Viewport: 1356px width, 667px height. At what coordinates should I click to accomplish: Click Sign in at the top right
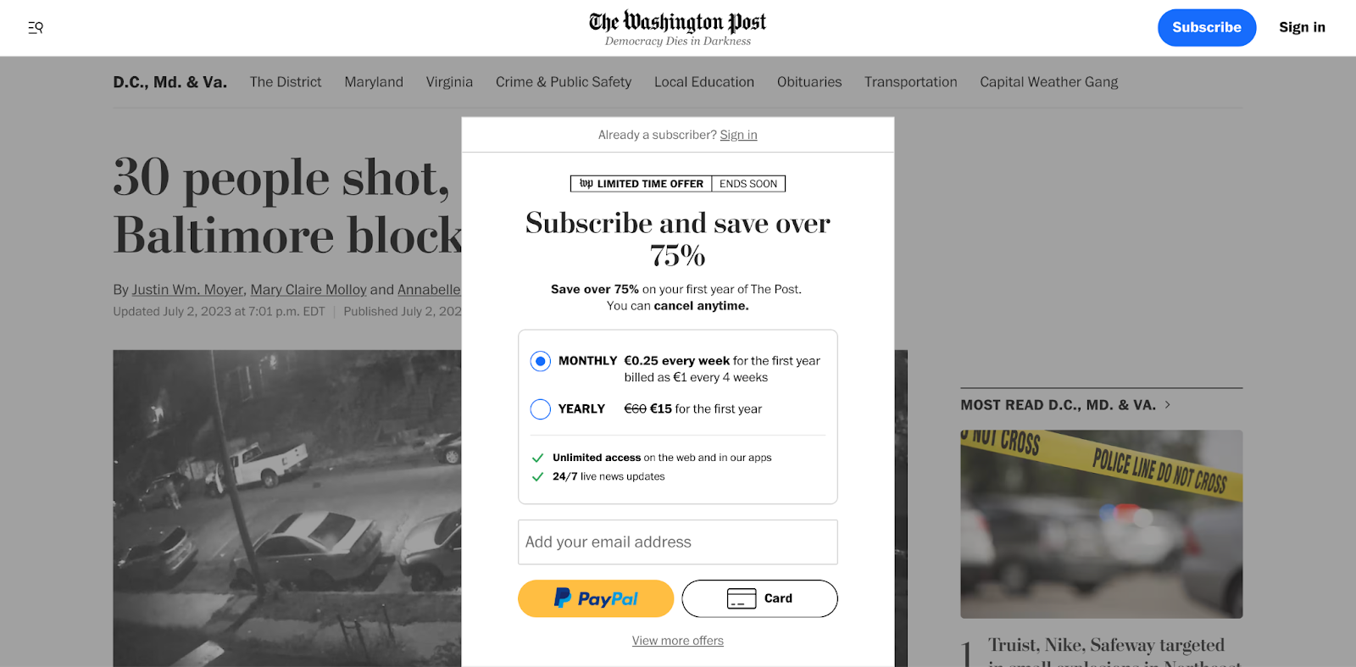click(x=1302, y=27)
